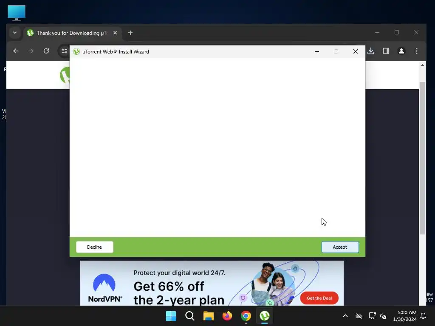Open Chrome profile avatar icon
435x326 pixels.
coord(401,51)
